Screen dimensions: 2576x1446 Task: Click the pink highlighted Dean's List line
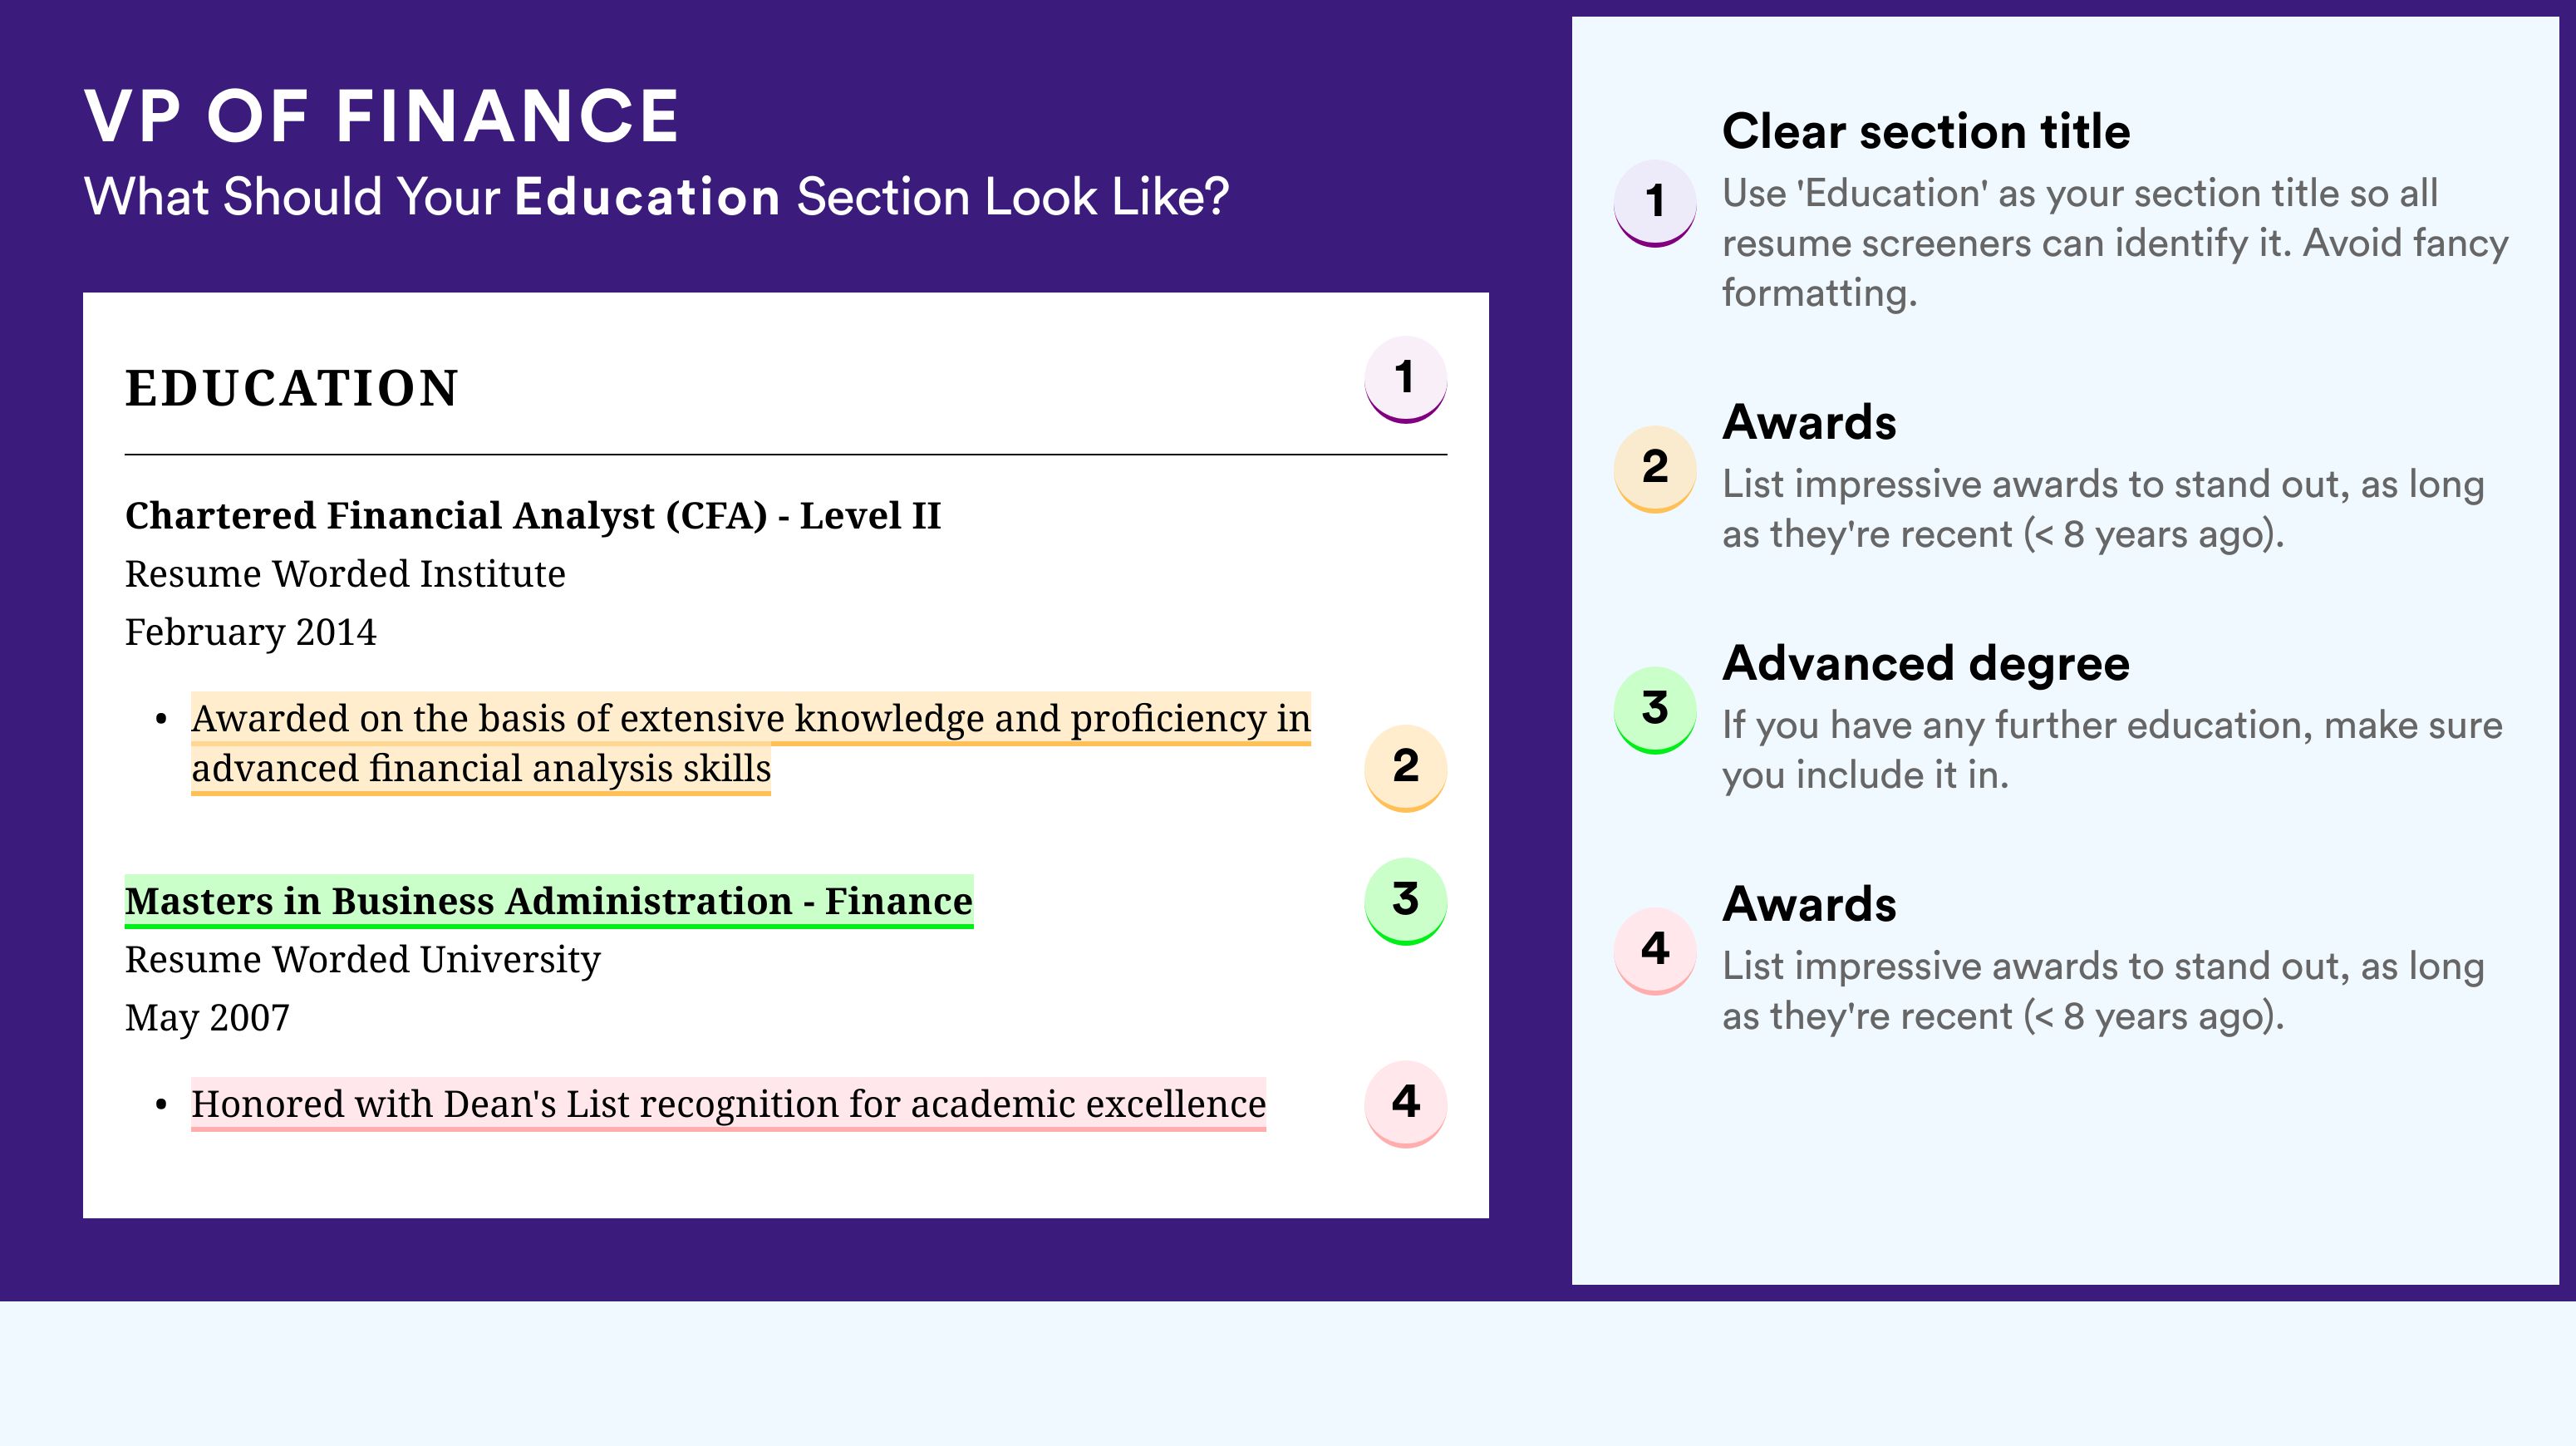pyautogui.click(x=728, y=1104)
